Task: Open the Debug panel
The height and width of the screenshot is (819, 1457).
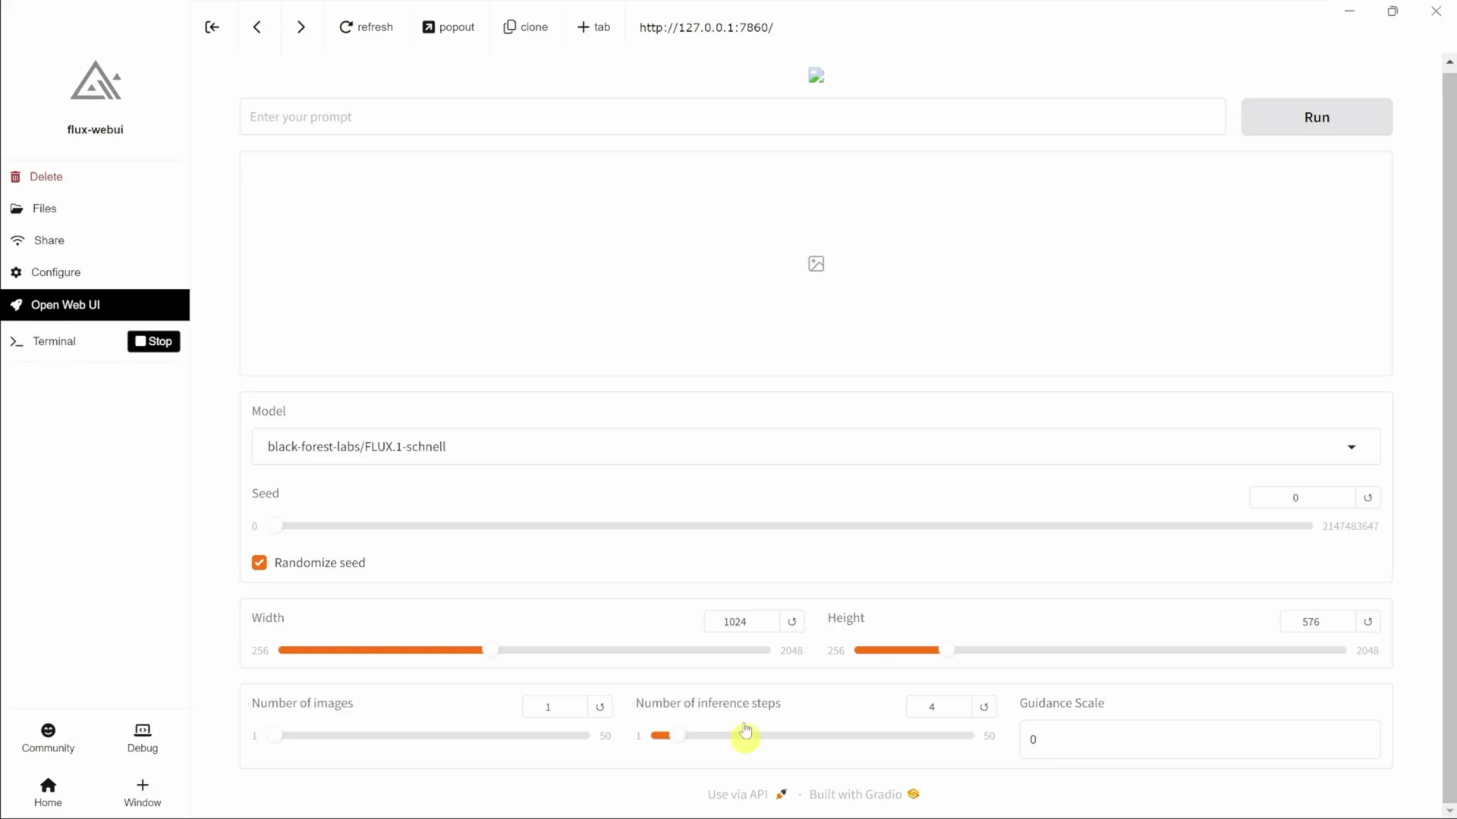Action: (x=142, y=737)
